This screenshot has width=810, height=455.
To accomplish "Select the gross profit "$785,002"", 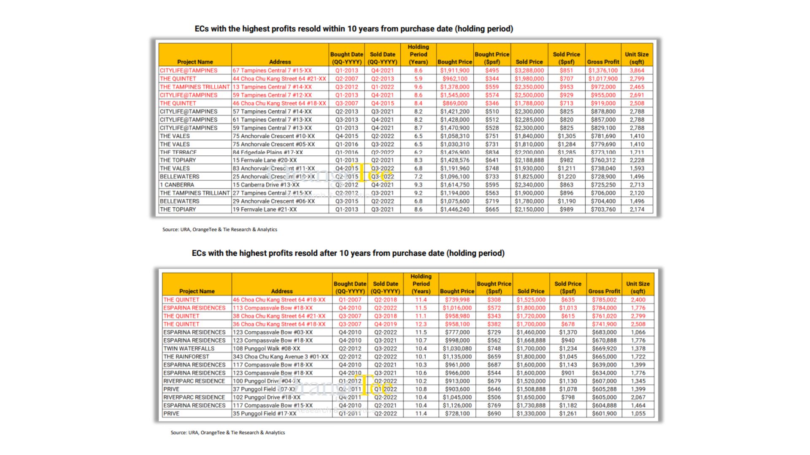I will point(604,300).
